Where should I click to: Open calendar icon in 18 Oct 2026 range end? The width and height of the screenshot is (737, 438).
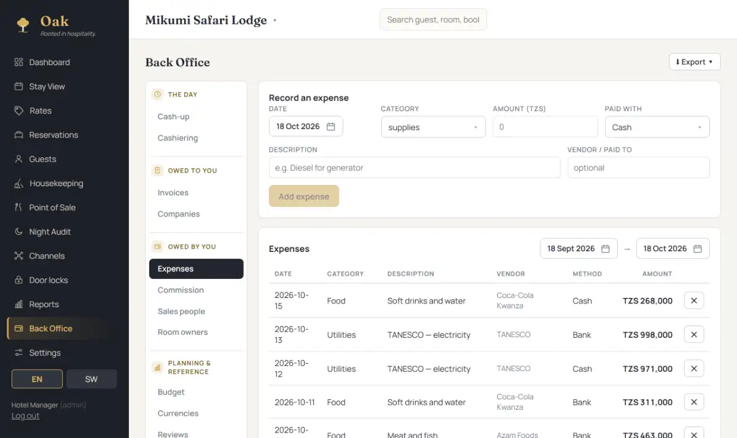click(697, 249)
